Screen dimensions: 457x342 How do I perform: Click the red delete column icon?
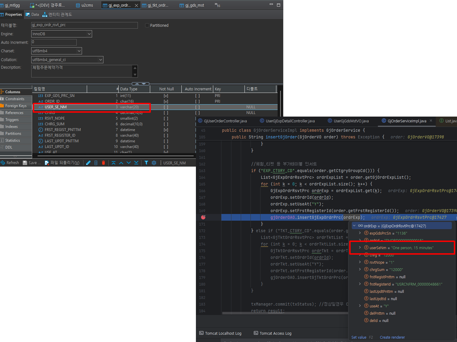(x=103, y=163)
